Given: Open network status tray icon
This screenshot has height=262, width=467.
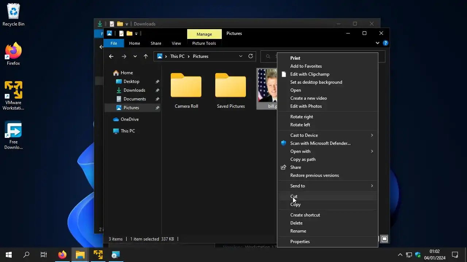Looking at the screenshot, I should [409, 255].
